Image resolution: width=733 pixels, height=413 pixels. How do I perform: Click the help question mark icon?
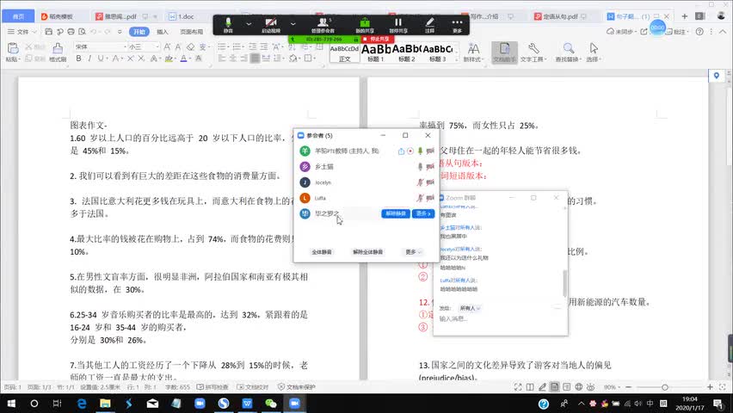[x=699, y=31]
